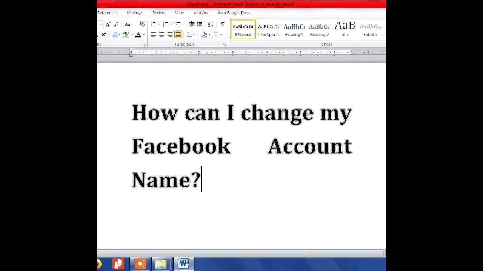Click the Clear Formatting icon
Screen dimensions: 483x271
tap(142, 24)
